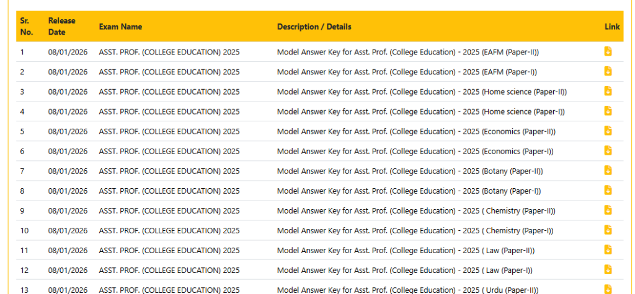
Task: Download Home science Paper-II answer key
Action: pos(608,91)
